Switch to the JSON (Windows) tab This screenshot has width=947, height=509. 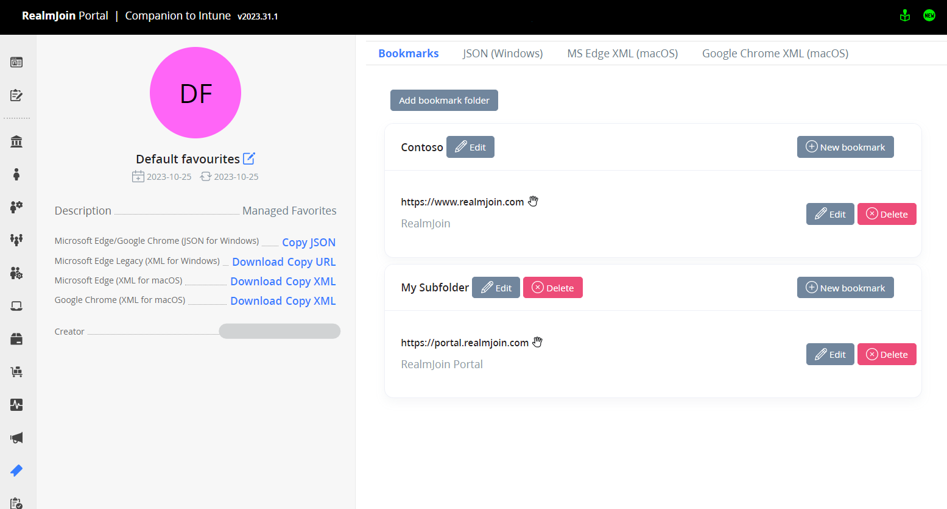[502, 54]
